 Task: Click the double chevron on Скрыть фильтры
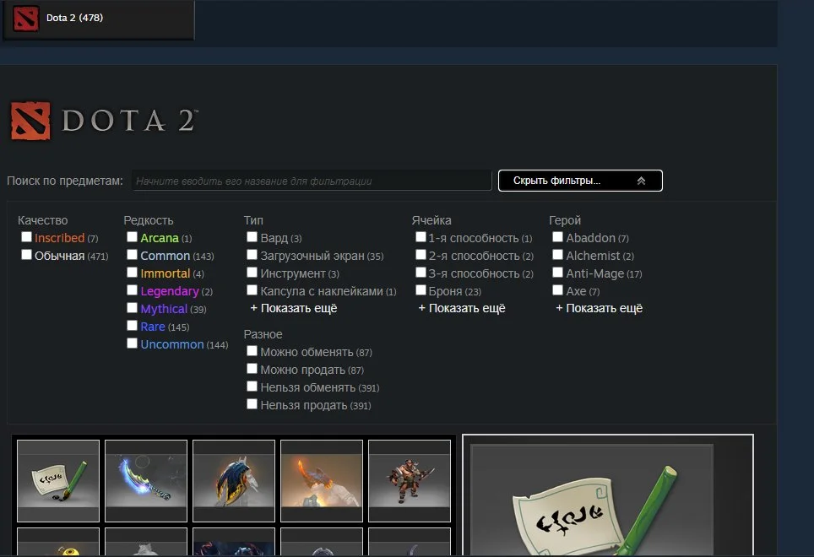point(641,181)
